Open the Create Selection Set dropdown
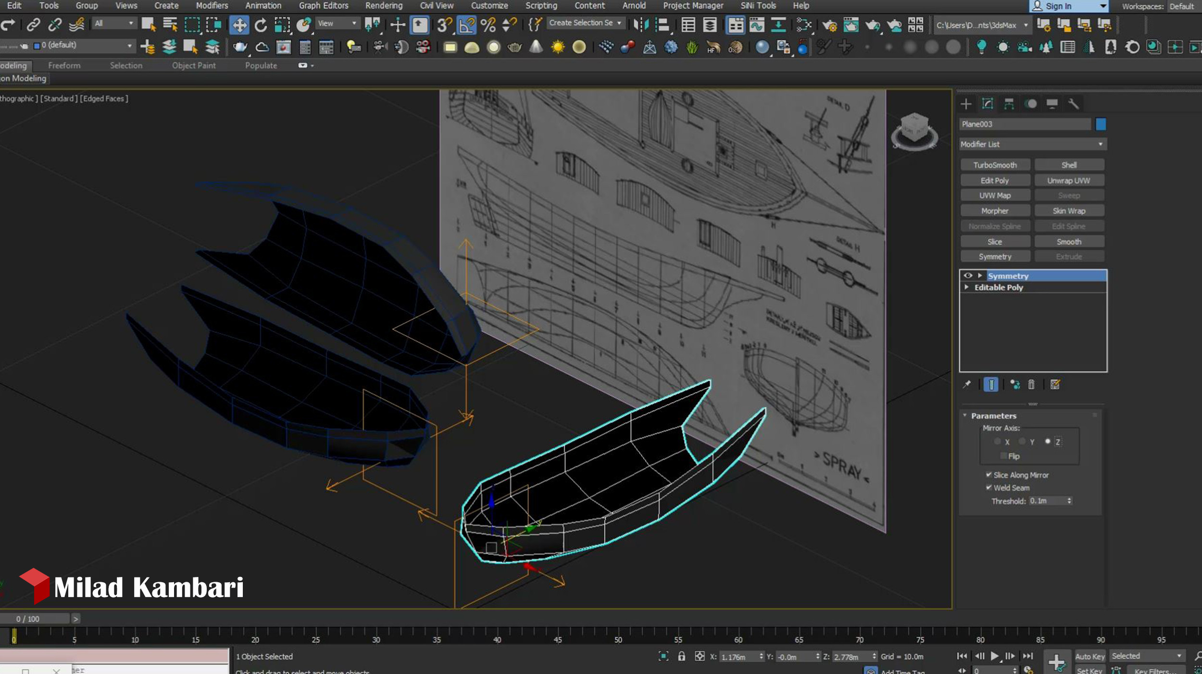Image resolution: width=1202 pixels, height=674 pixels. tap(585, 23)
